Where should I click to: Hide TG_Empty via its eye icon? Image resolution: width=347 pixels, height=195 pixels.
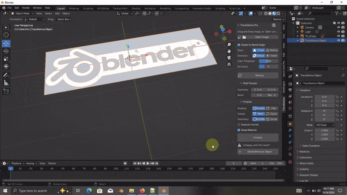point(338,36)
